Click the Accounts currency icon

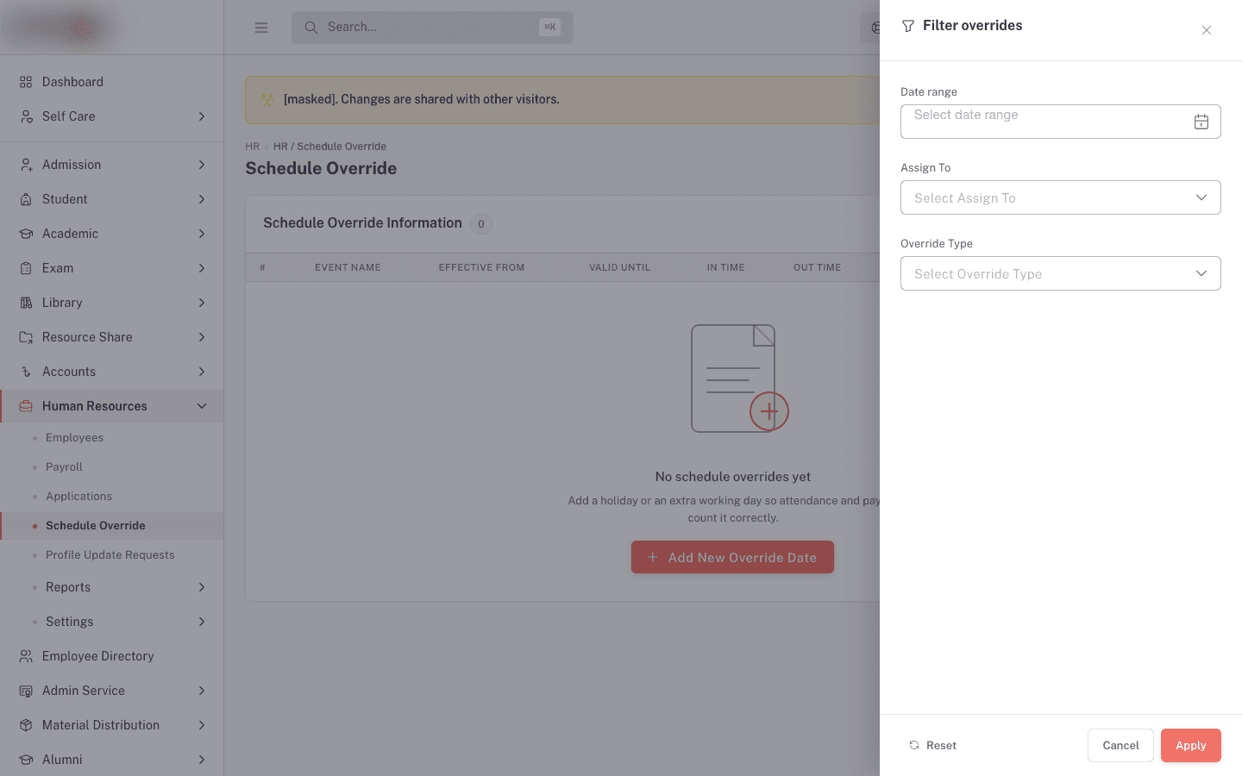[x=26, y=372]
